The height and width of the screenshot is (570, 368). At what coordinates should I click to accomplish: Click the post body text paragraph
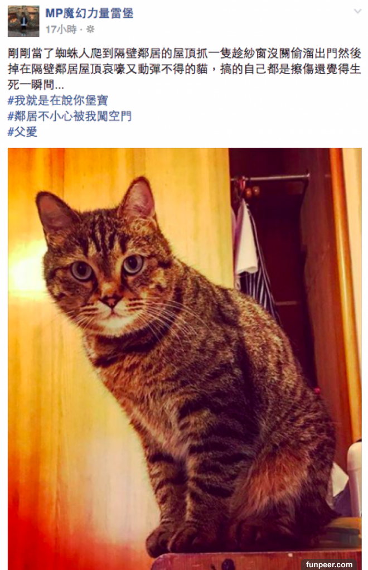tap(184, 69)
